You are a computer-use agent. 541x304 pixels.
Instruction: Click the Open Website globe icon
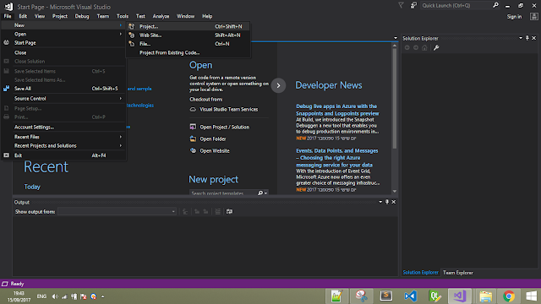(193, 150)
